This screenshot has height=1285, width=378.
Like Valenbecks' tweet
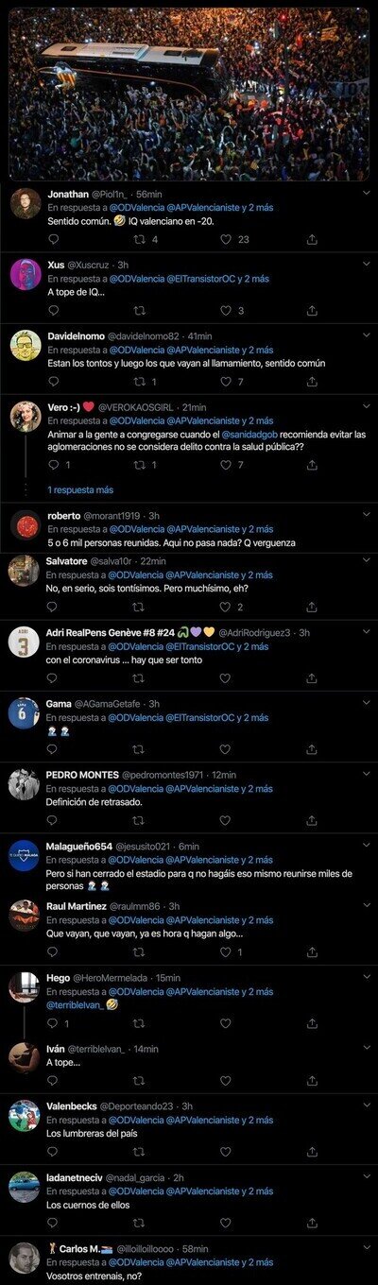tap(226, 1152)
